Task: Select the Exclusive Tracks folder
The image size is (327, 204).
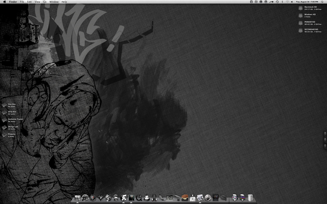Action: (5, 120)
